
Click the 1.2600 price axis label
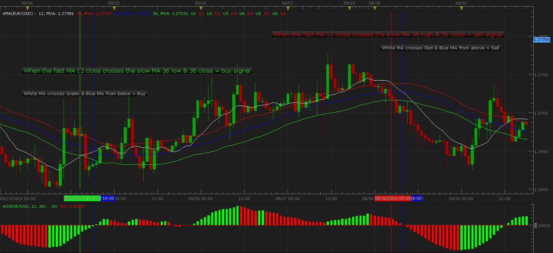click(x=541, y=190)
